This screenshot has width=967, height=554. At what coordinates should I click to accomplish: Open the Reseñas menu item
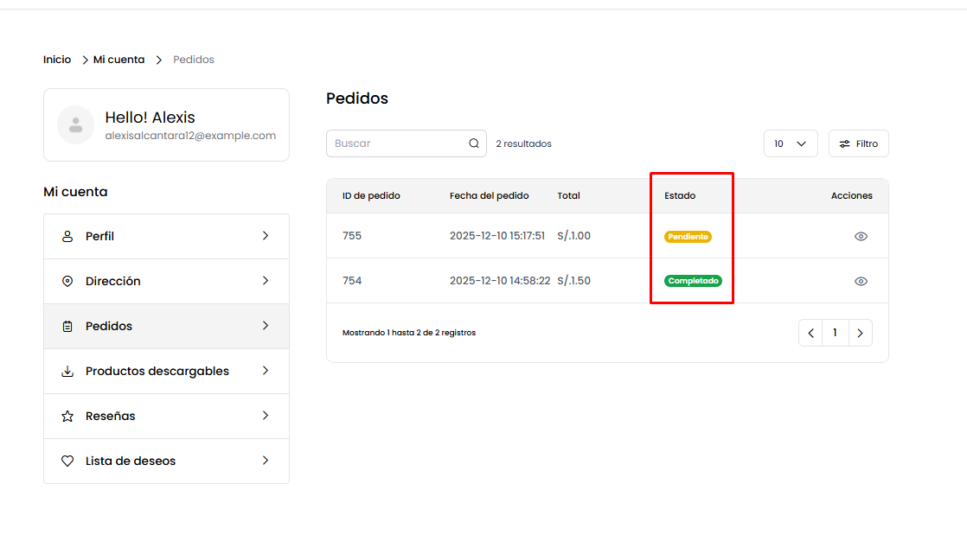click(166, 417)
